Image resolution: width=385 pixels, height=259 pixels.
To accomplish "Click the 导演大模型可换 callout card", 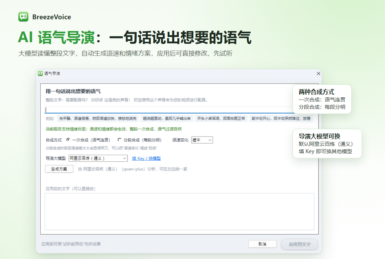I will point(327,144).
